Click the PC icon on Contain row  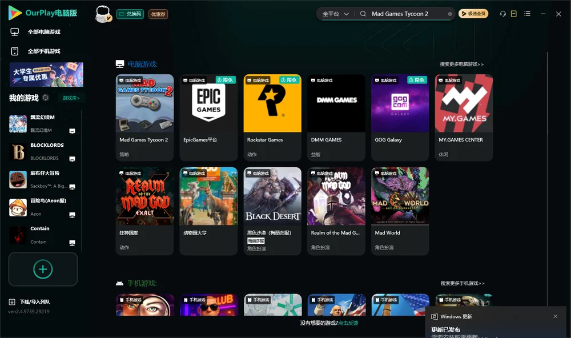pyautogui.click(x=72, y=243)
